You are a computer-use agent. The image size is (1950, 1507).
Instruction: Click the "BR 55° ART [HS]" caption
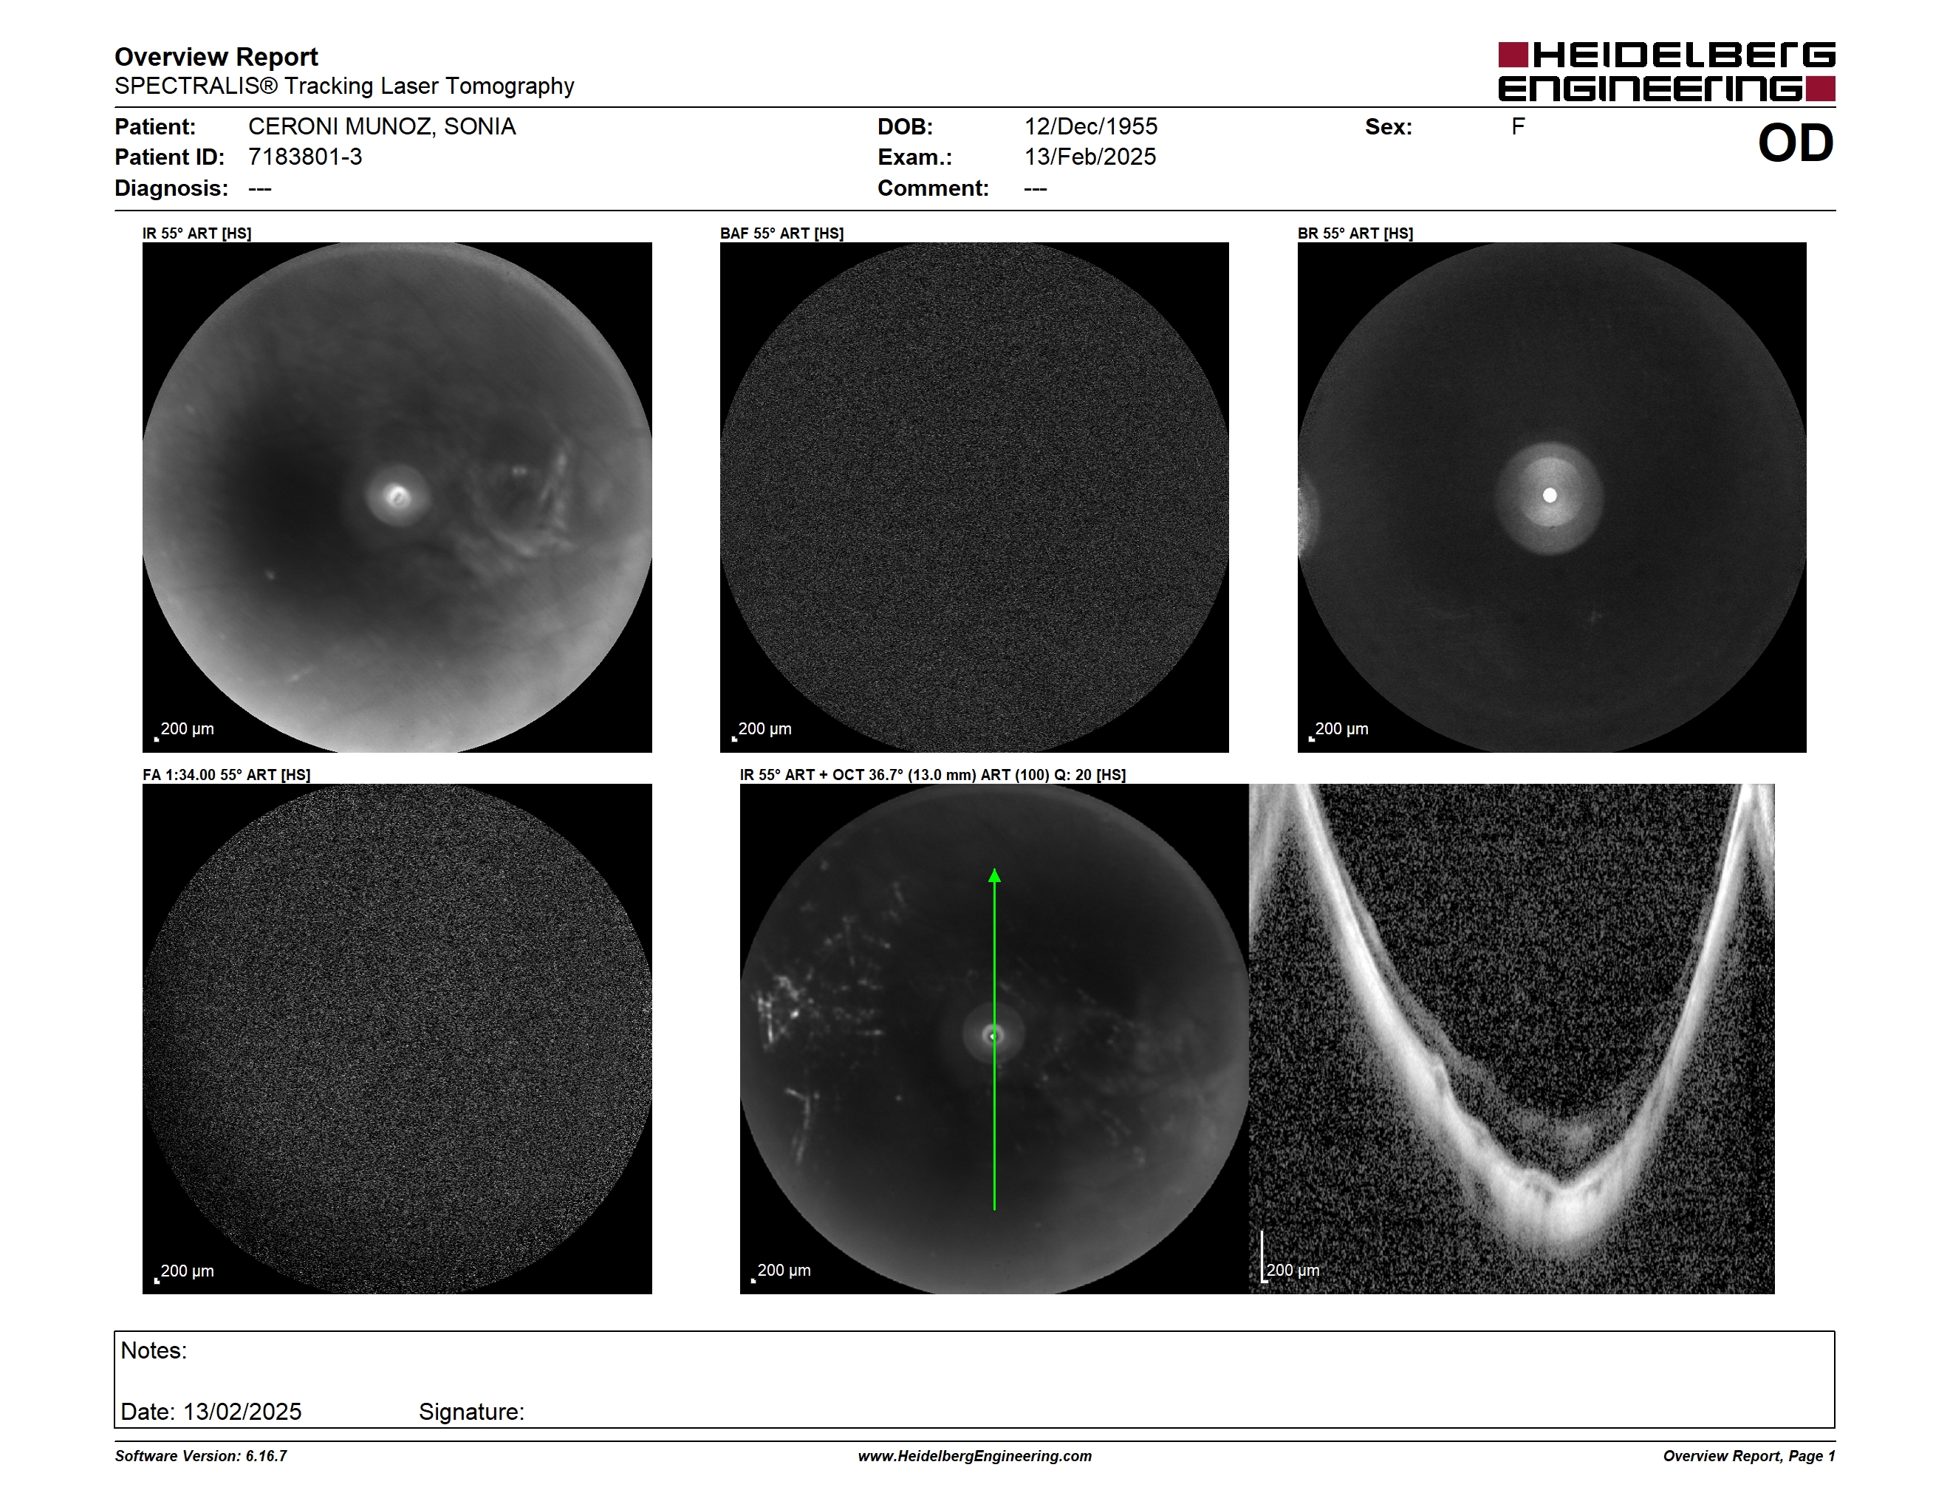coord(1355,233)
